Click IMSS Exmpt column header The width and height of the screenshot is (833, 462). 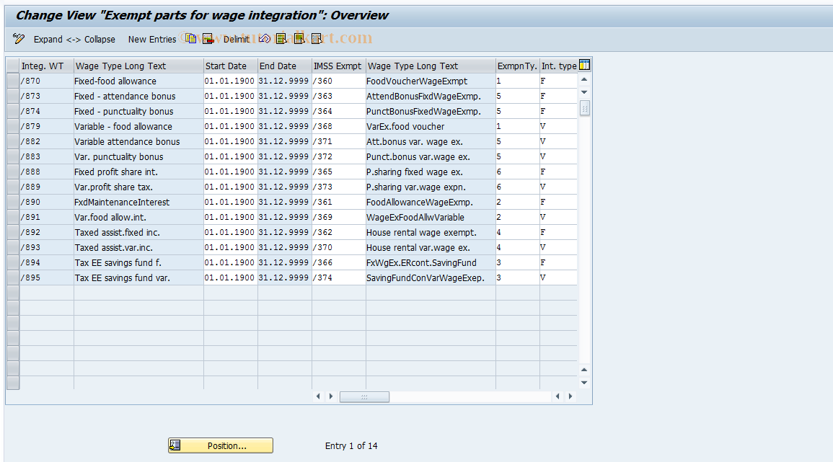pos(339,66)
